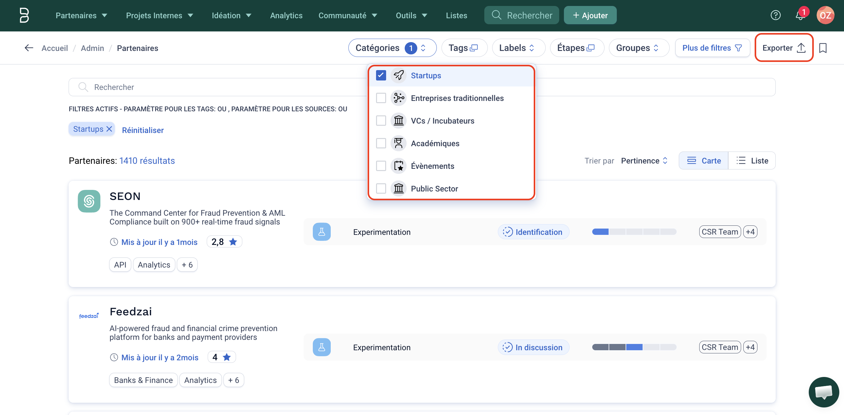Check the Public Sector checkbox

point(381,188)
